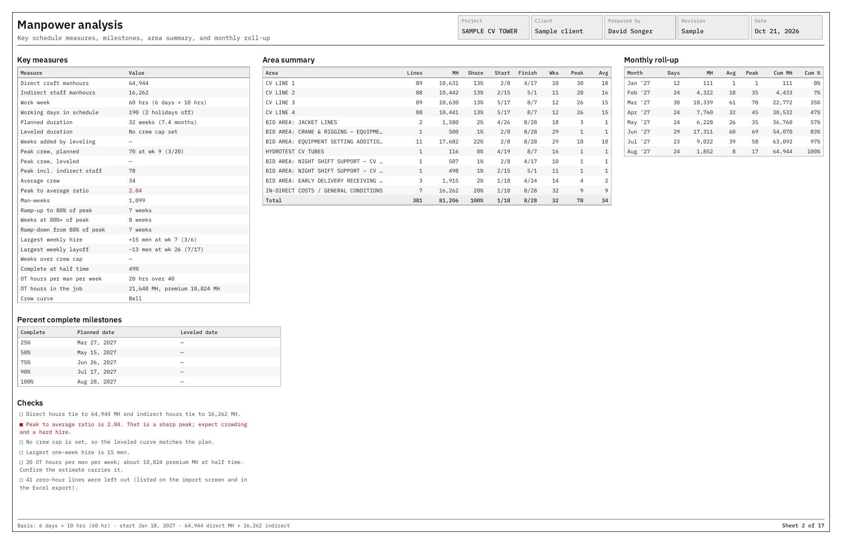Click the Direct craft manhours value 64,944
842x544 pixels.
(139, 83)
